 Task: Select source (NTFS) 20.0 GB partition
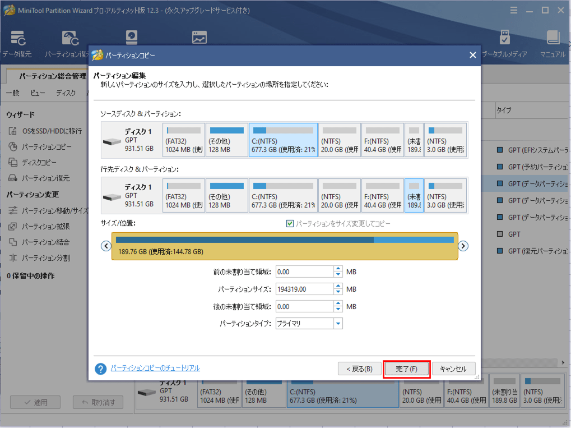[x=340, y=140]
